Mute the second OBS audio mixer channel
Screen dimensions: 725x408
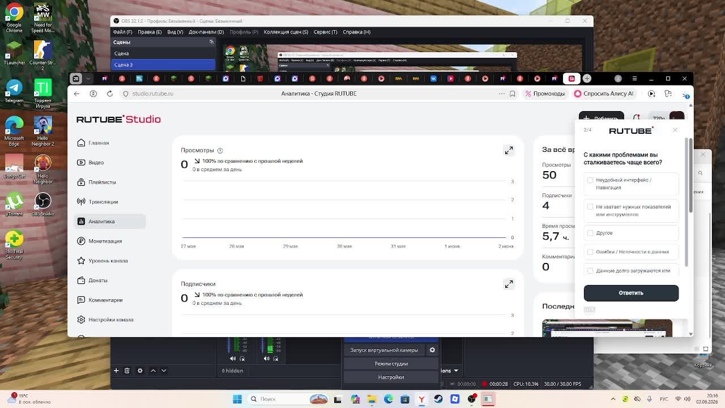click(x=267, y=359)
